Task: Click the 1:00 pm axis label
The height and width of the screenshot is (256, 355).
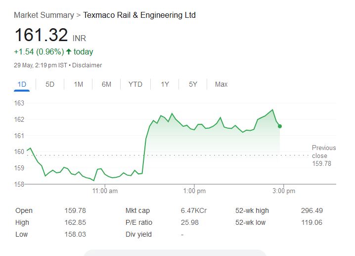Action: tap(194, 191)
